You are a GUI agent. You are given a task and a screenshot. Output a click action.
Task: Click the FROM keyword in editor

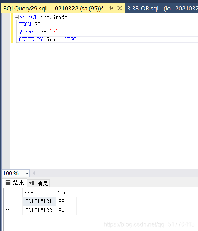[25, 25]
